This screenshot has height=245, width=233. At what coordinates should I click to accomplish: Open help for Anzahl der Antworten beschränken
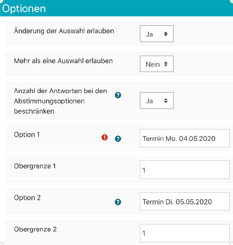[x=118, y=95]
